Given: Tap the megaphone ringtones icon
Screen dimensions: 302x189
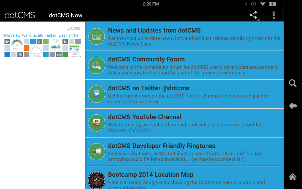Looking at the screenshot, I should [x=96, y=152].
